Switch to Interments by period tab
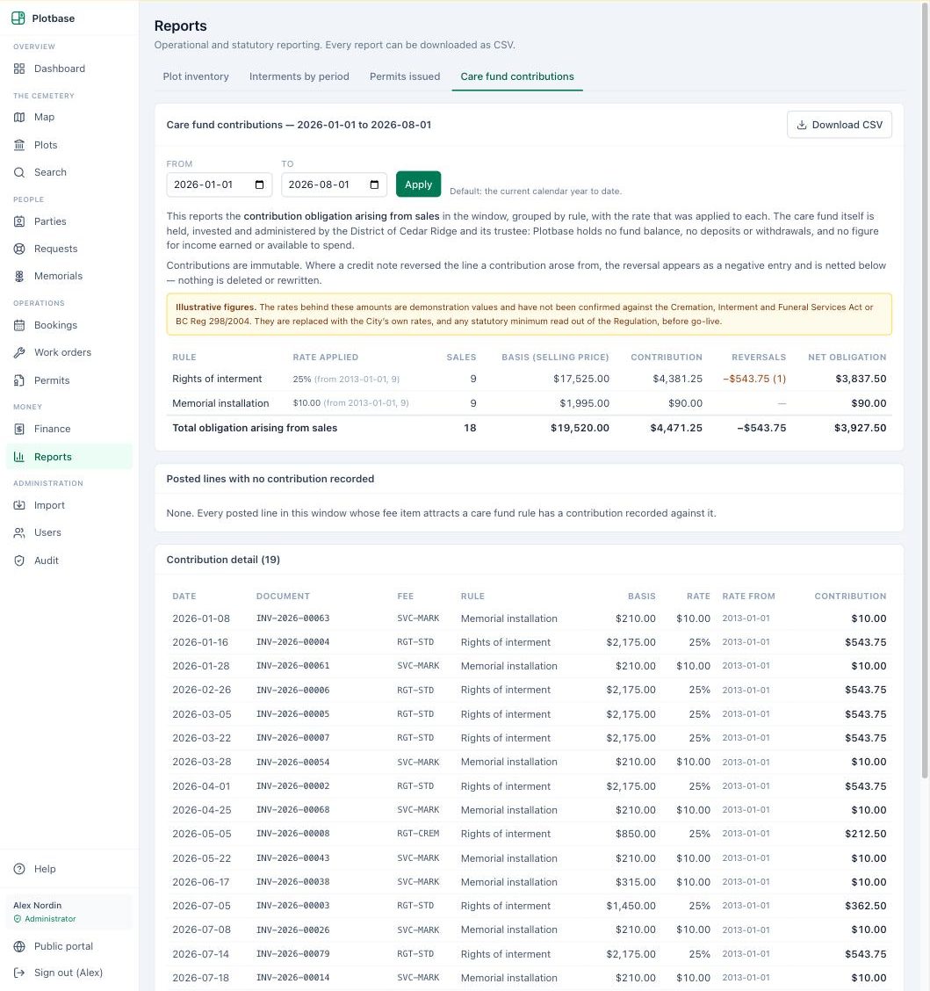The image size is (930, 991). pos(299,76)
